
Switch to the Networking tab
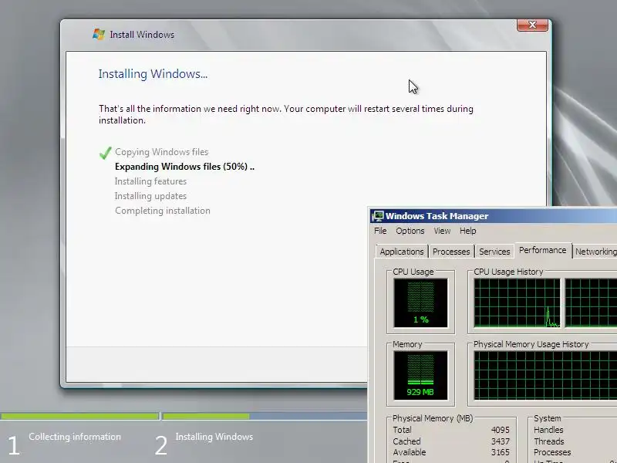tap(595, 252)
